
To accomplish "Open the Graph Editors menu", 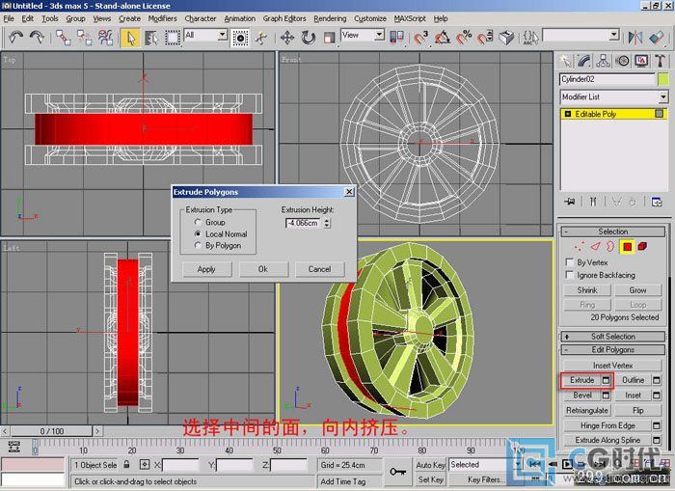I will [x=284, y=18].
